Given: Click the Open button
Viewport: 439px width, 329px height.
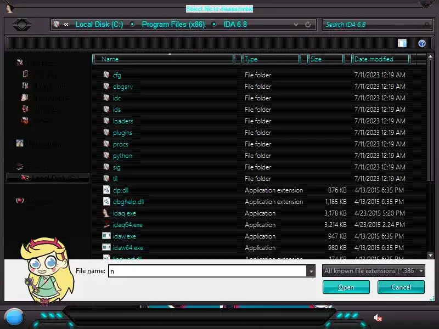Looking at the screenshot, I should click(346, 287).
